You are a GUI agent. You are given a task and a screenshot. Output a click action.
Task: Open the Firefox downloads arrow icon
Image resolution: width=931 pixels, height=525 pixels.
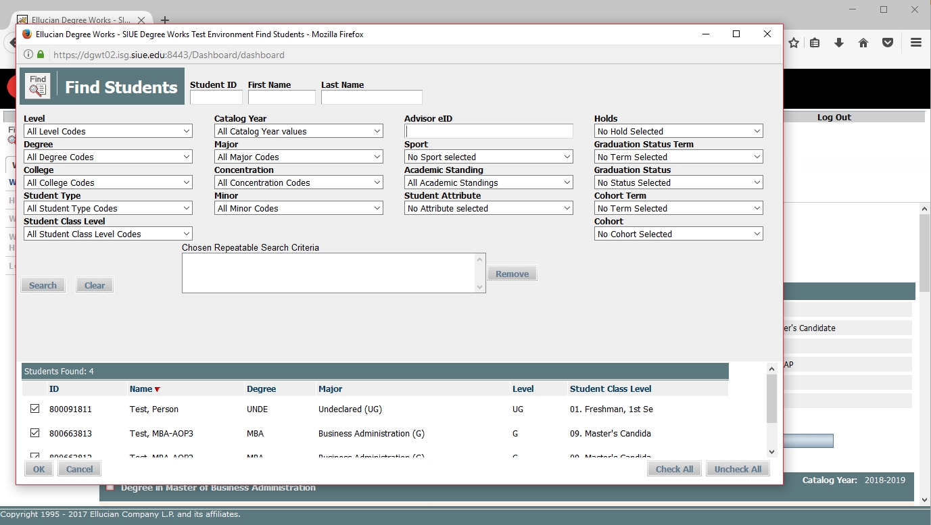[839, 43]
